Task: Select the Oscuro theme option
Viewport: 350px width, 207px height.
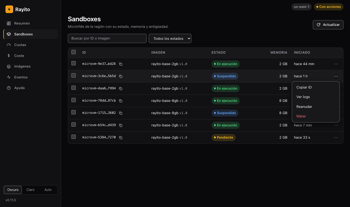Action: pos(13,190)
